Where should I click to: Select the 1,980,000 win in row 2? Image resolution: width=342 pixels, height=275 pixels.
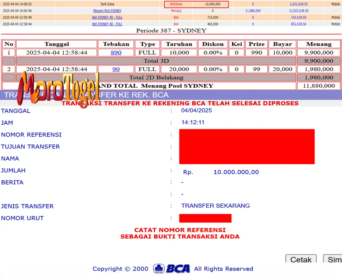[319, 69]
